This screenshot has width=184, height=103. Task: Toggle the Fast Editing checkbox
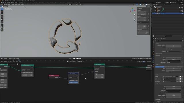167,49
